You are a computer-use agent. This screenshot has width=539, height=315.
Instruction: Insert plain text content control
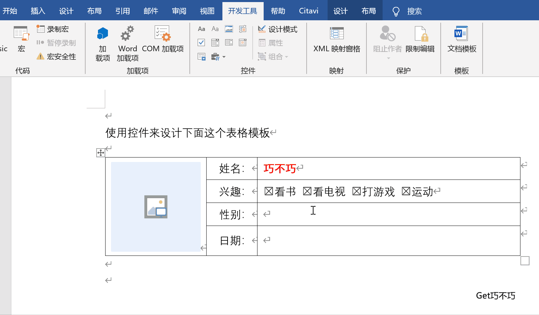point(215,29)
